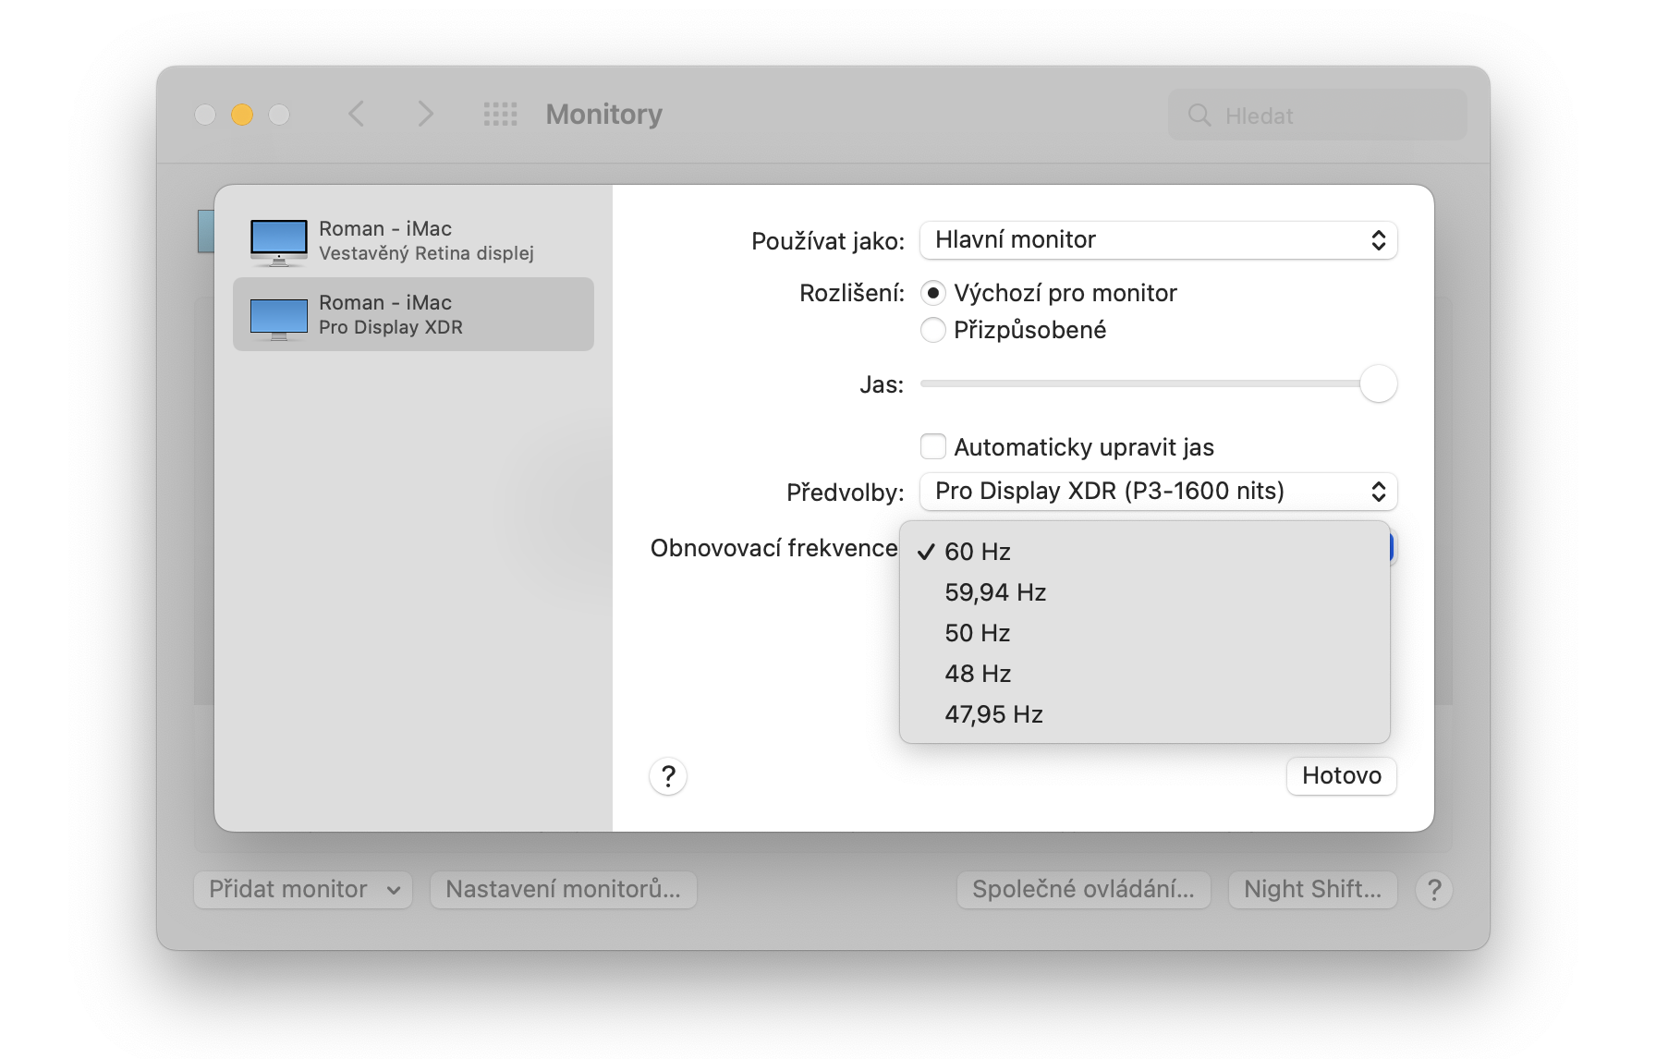Image resolution: width=1656 pixels, height=1059 pixels.
Task: Show all preferences grid icon
Action: 500,114
